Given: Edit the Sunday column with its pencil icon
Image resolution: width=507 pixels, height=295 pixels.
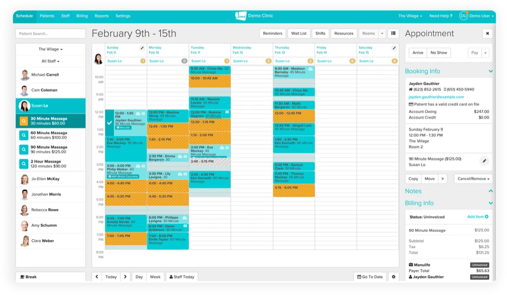Looking at the screenshot, I should (141, 47).
